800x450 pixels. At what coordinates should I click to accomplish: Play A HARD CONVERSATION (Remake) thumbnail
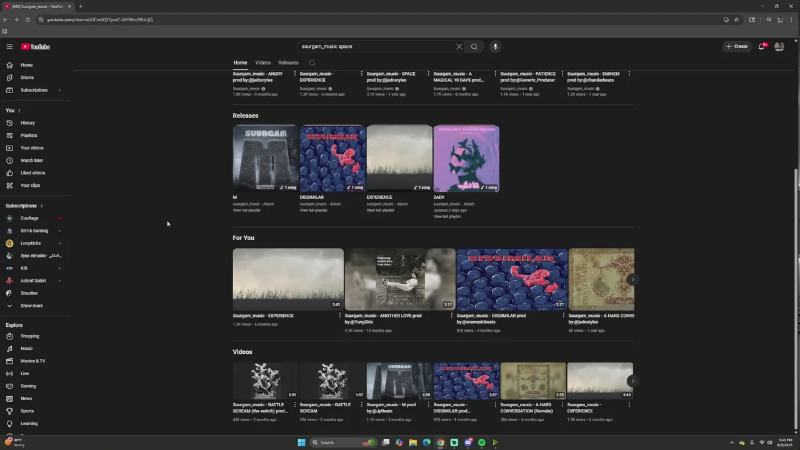click(x=533, y=381)
